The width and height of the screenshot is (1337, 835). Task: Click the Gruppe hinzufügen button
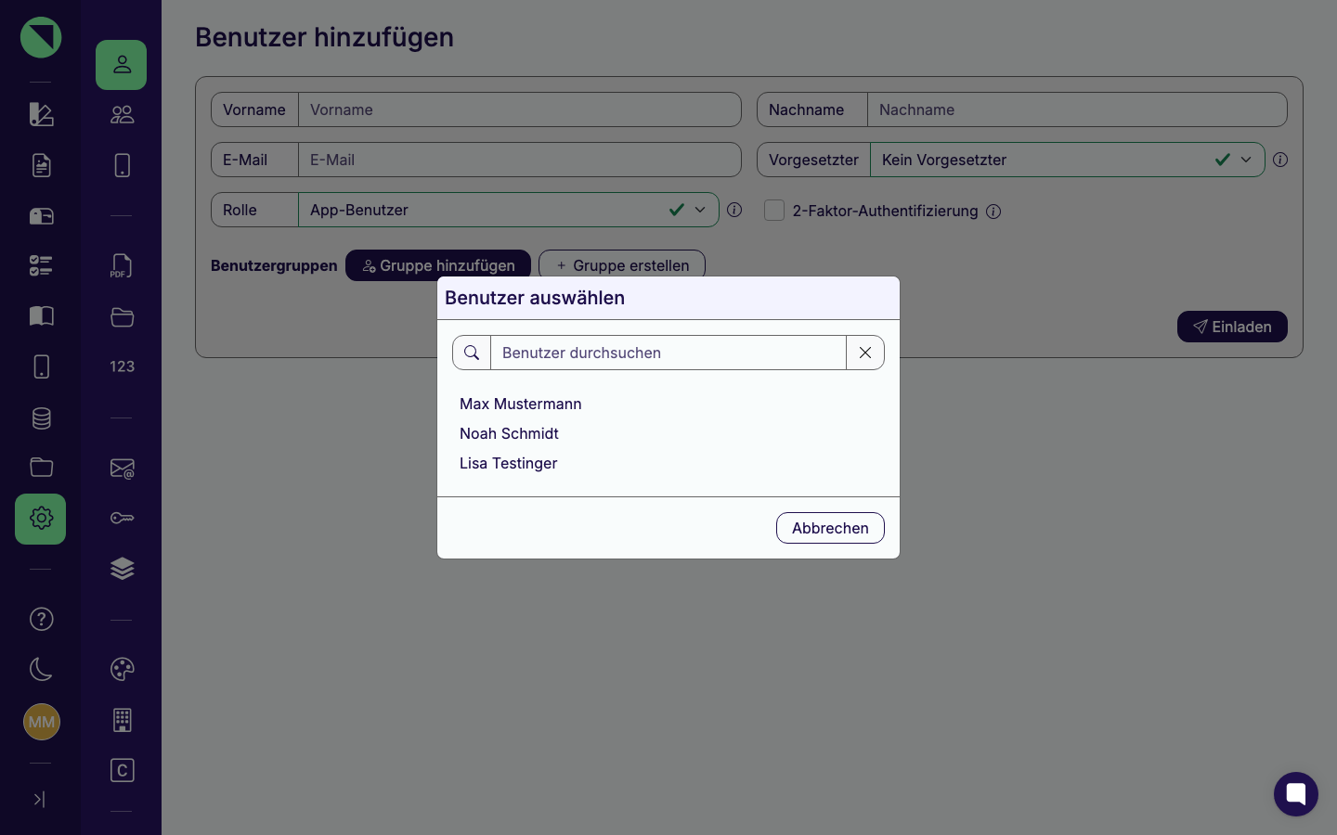(438, 265)
